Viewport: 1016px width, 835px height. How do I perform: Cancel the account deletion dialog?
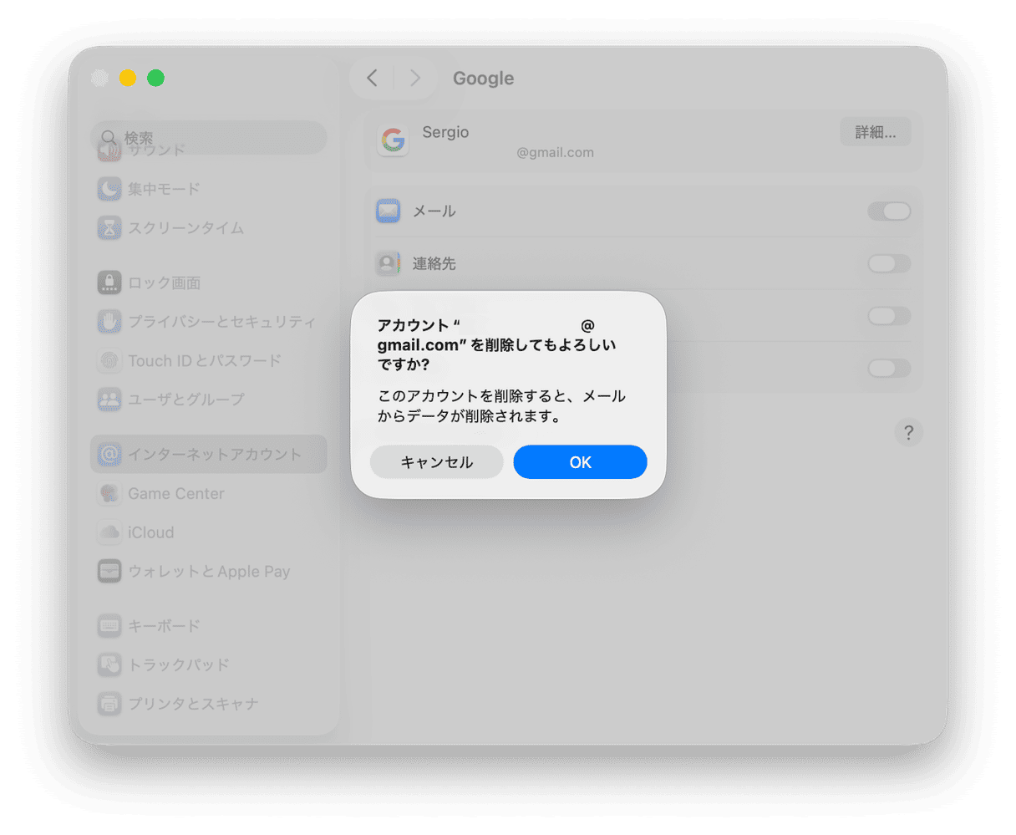coord(436,461)
